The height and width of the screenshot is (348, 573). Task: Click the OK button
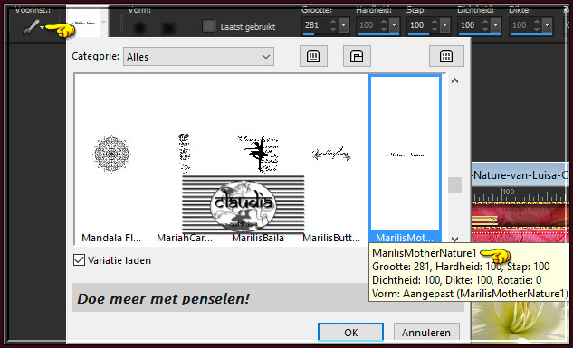point(351,333)
